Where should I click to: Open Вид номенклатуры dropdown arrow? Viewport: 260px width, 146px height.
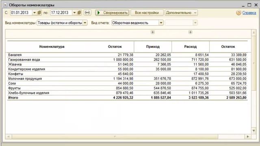click(x=85, y=23)
